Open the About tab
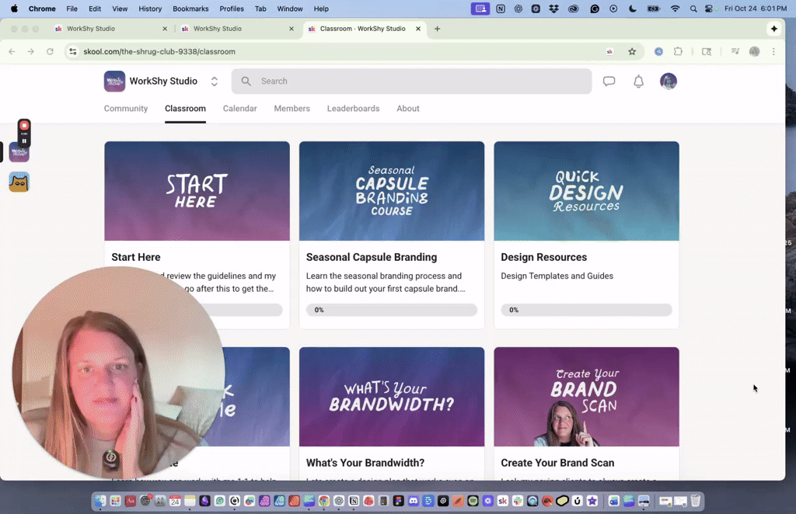This screenshot has width=796, height=514. (x=408, y=109)
